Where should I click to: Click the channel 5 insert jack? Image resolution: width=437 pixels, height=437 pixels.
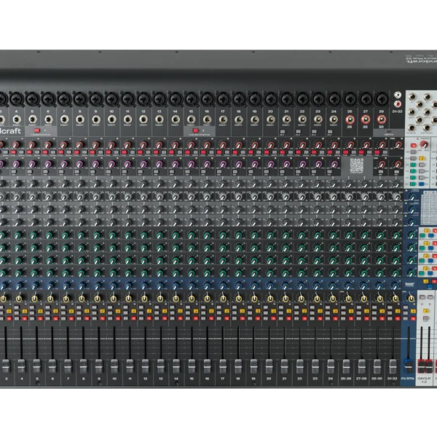tap(32, 119)
